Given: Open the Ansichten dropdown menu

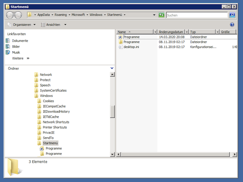Looking at the screenshot, I should coord(53,25).
